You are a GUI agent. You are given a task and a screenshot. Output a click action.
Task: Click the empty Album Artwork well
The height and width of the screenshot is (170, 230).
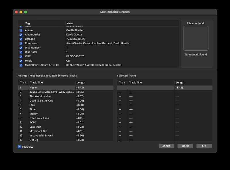point(196,38)
